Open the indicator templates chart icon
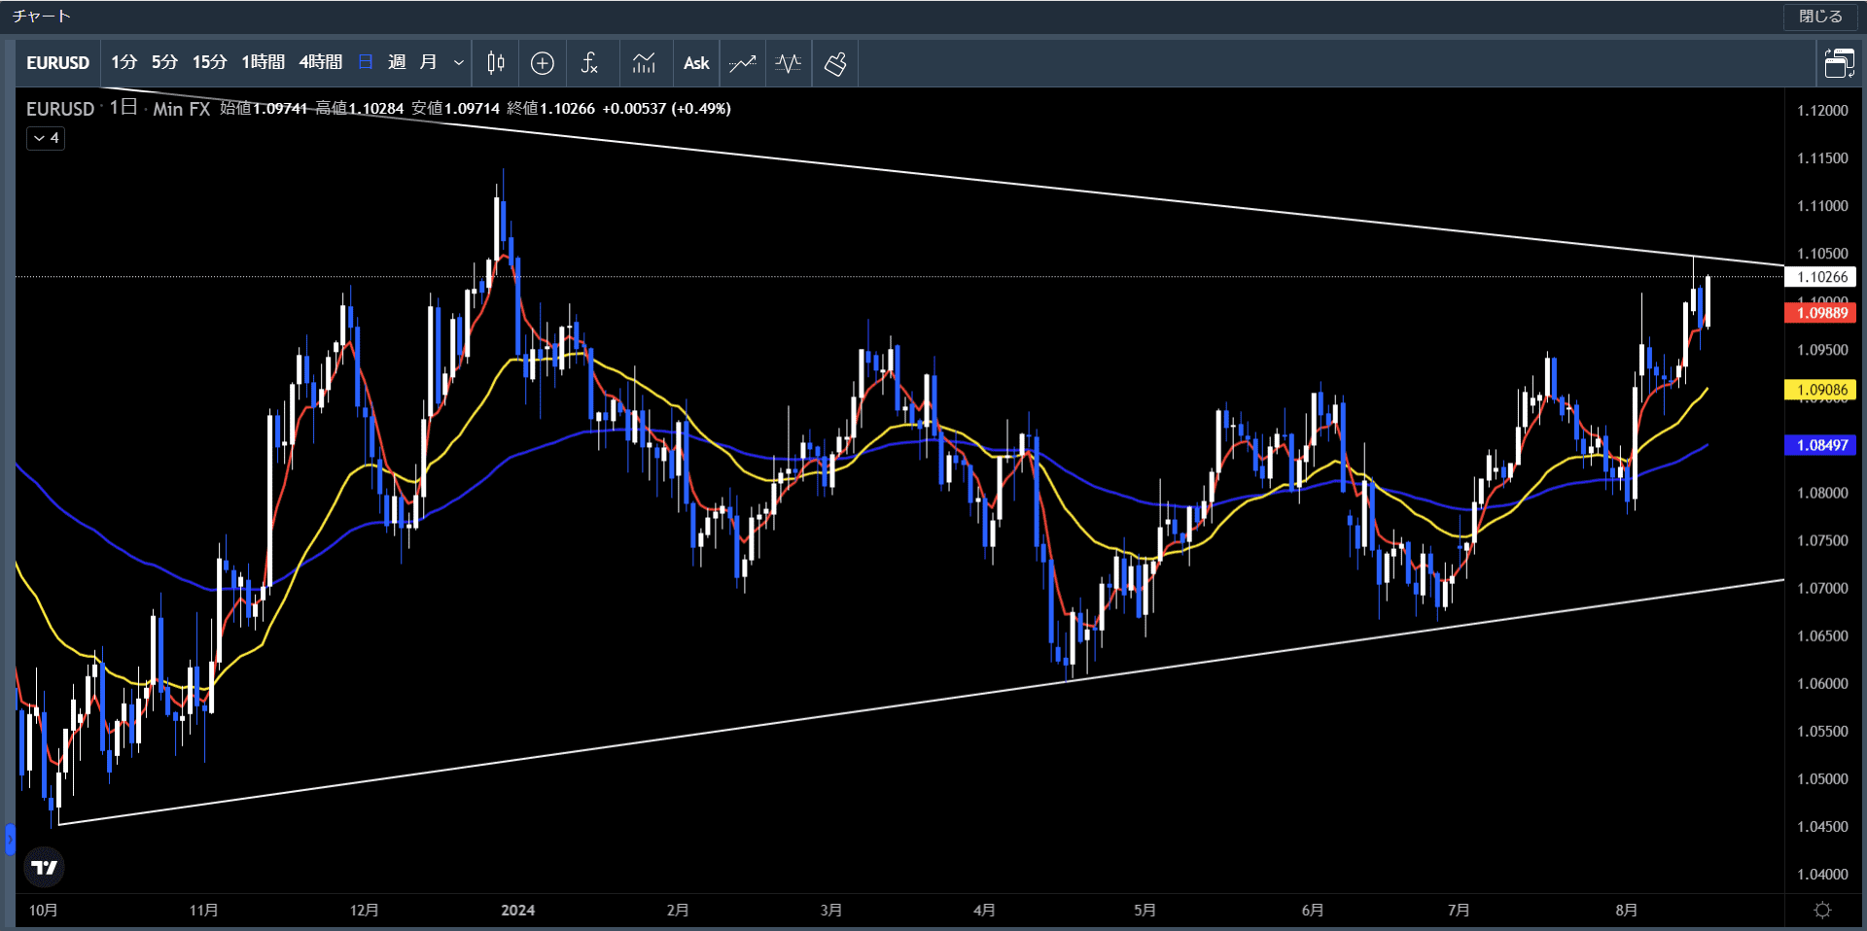The width and height of the screenshot is (1867, 931). pos(644,63)
